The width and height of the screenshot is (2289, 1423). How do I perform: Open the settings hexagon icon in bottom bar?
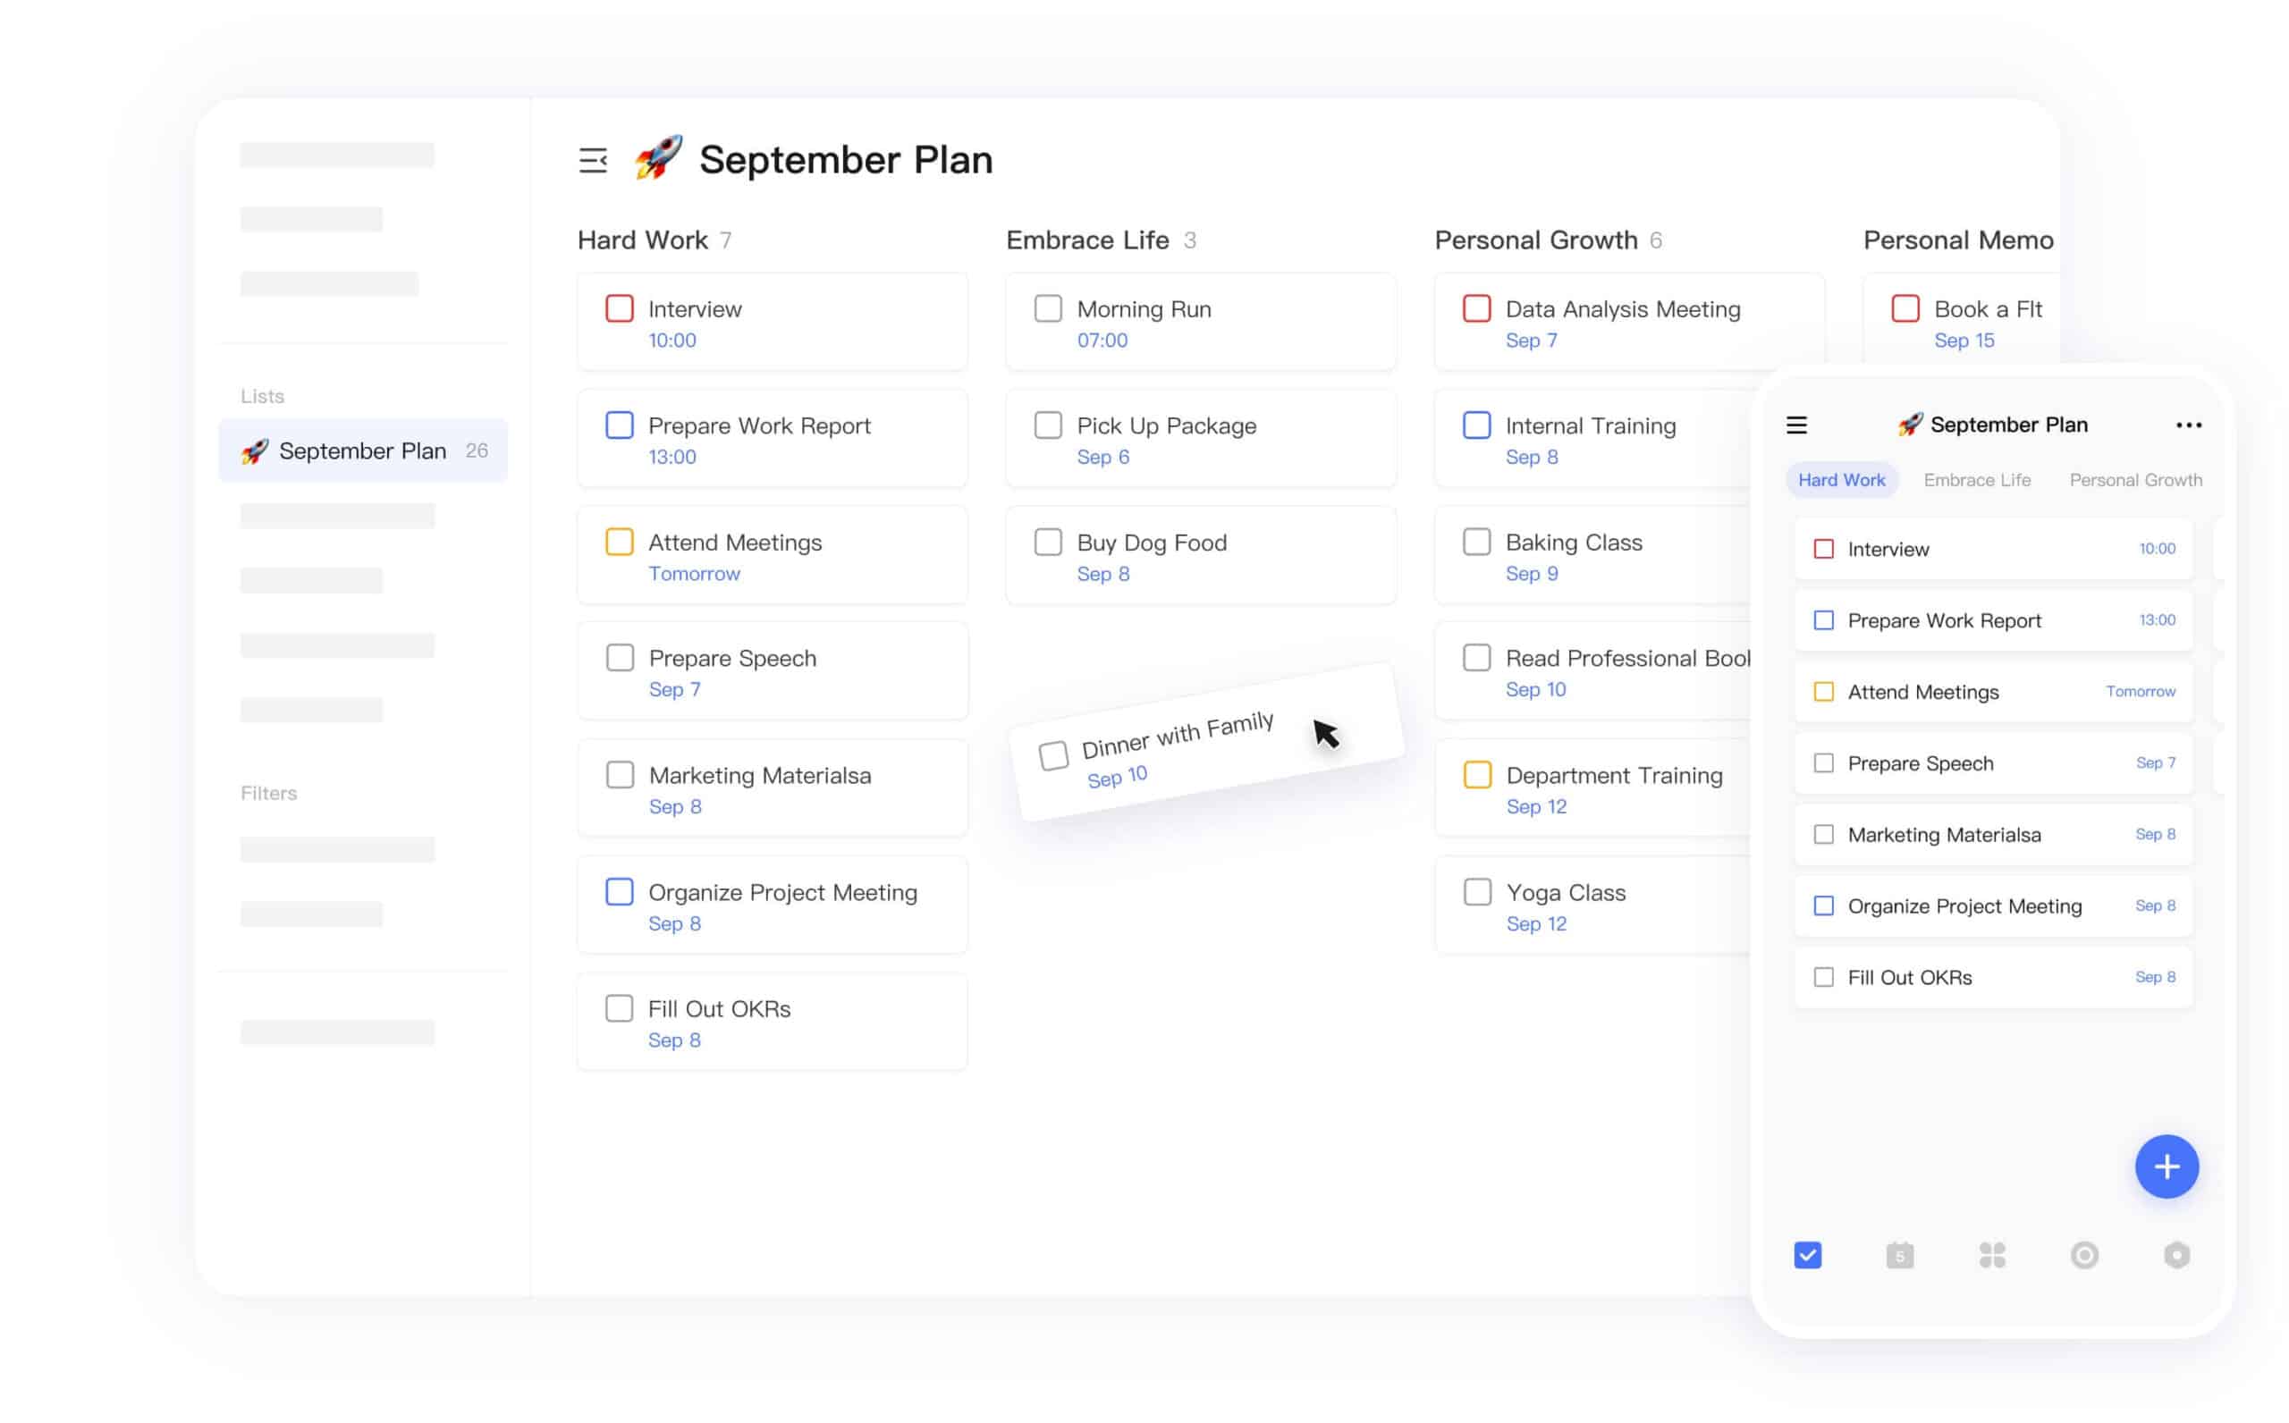coord(2176,1255)
